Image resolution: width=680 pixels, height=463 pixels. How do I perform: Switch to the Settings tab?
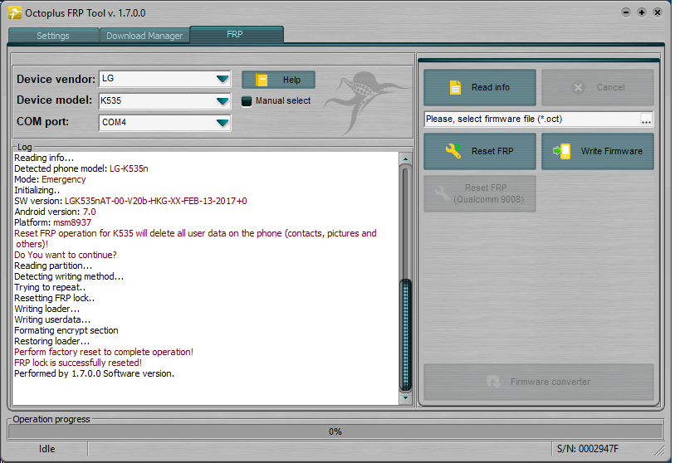[53, 36]
